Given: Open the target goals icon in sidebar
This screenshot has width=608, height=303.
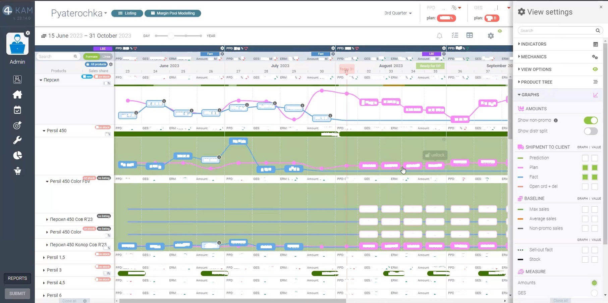Looking at the screenshot, I should tap(17, 125).
